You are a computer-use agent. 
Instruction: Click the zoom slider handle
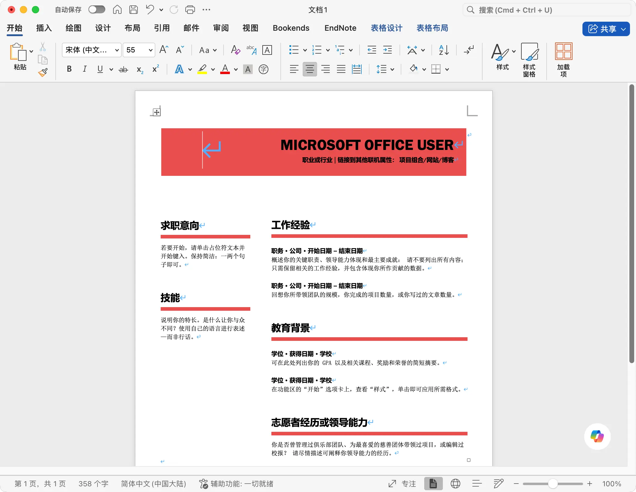[552, 484]
